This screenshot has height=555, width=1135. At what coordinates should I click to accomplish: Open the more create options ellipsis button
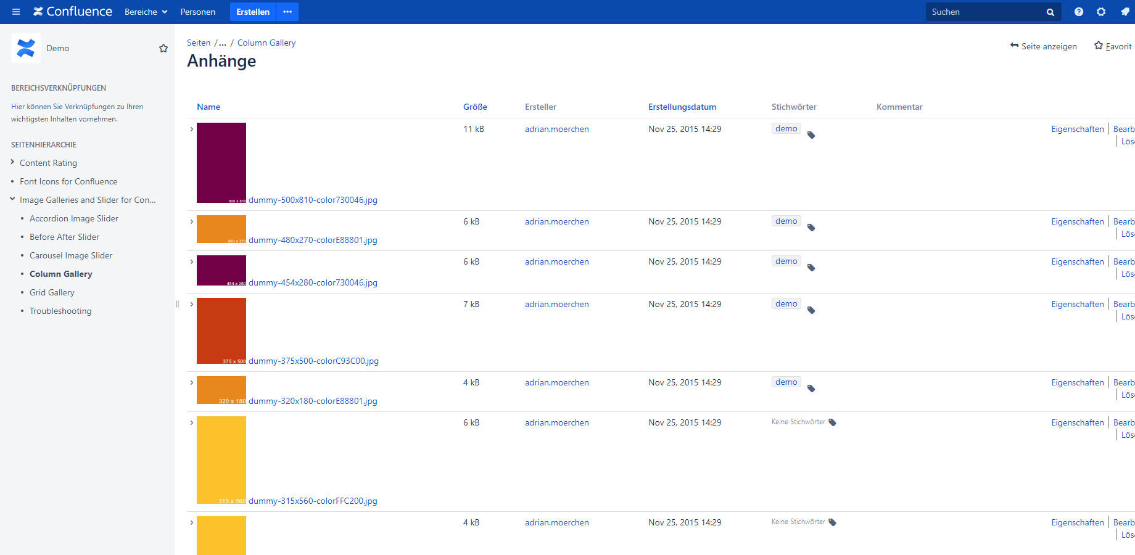click(x=287, y=12)
